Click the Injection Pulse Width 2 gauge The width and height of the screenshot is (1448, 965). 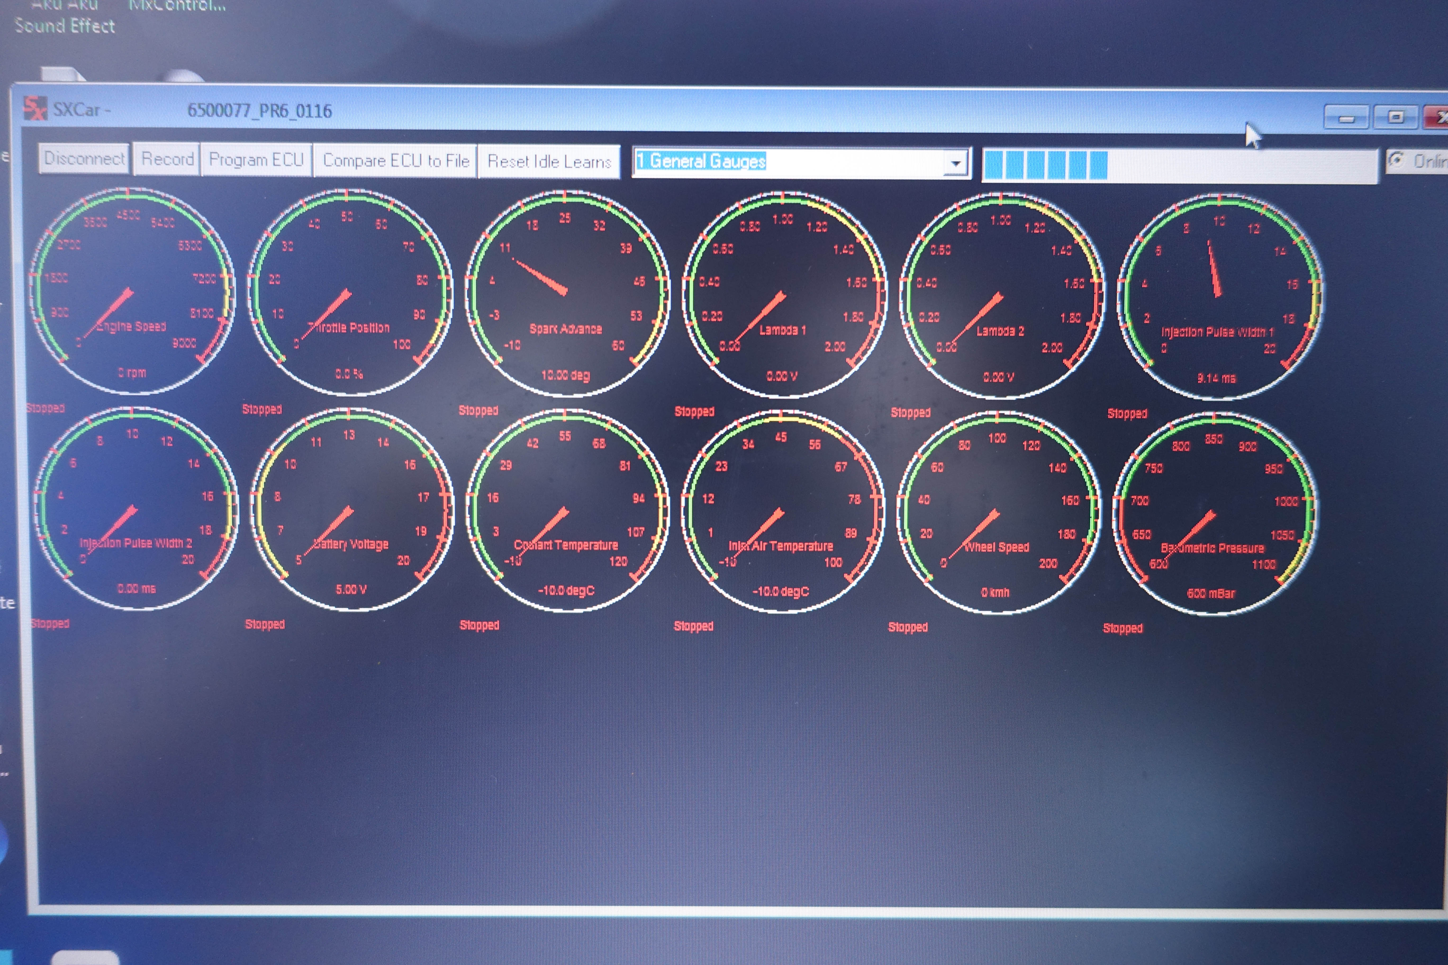click(x=135, y=508)
